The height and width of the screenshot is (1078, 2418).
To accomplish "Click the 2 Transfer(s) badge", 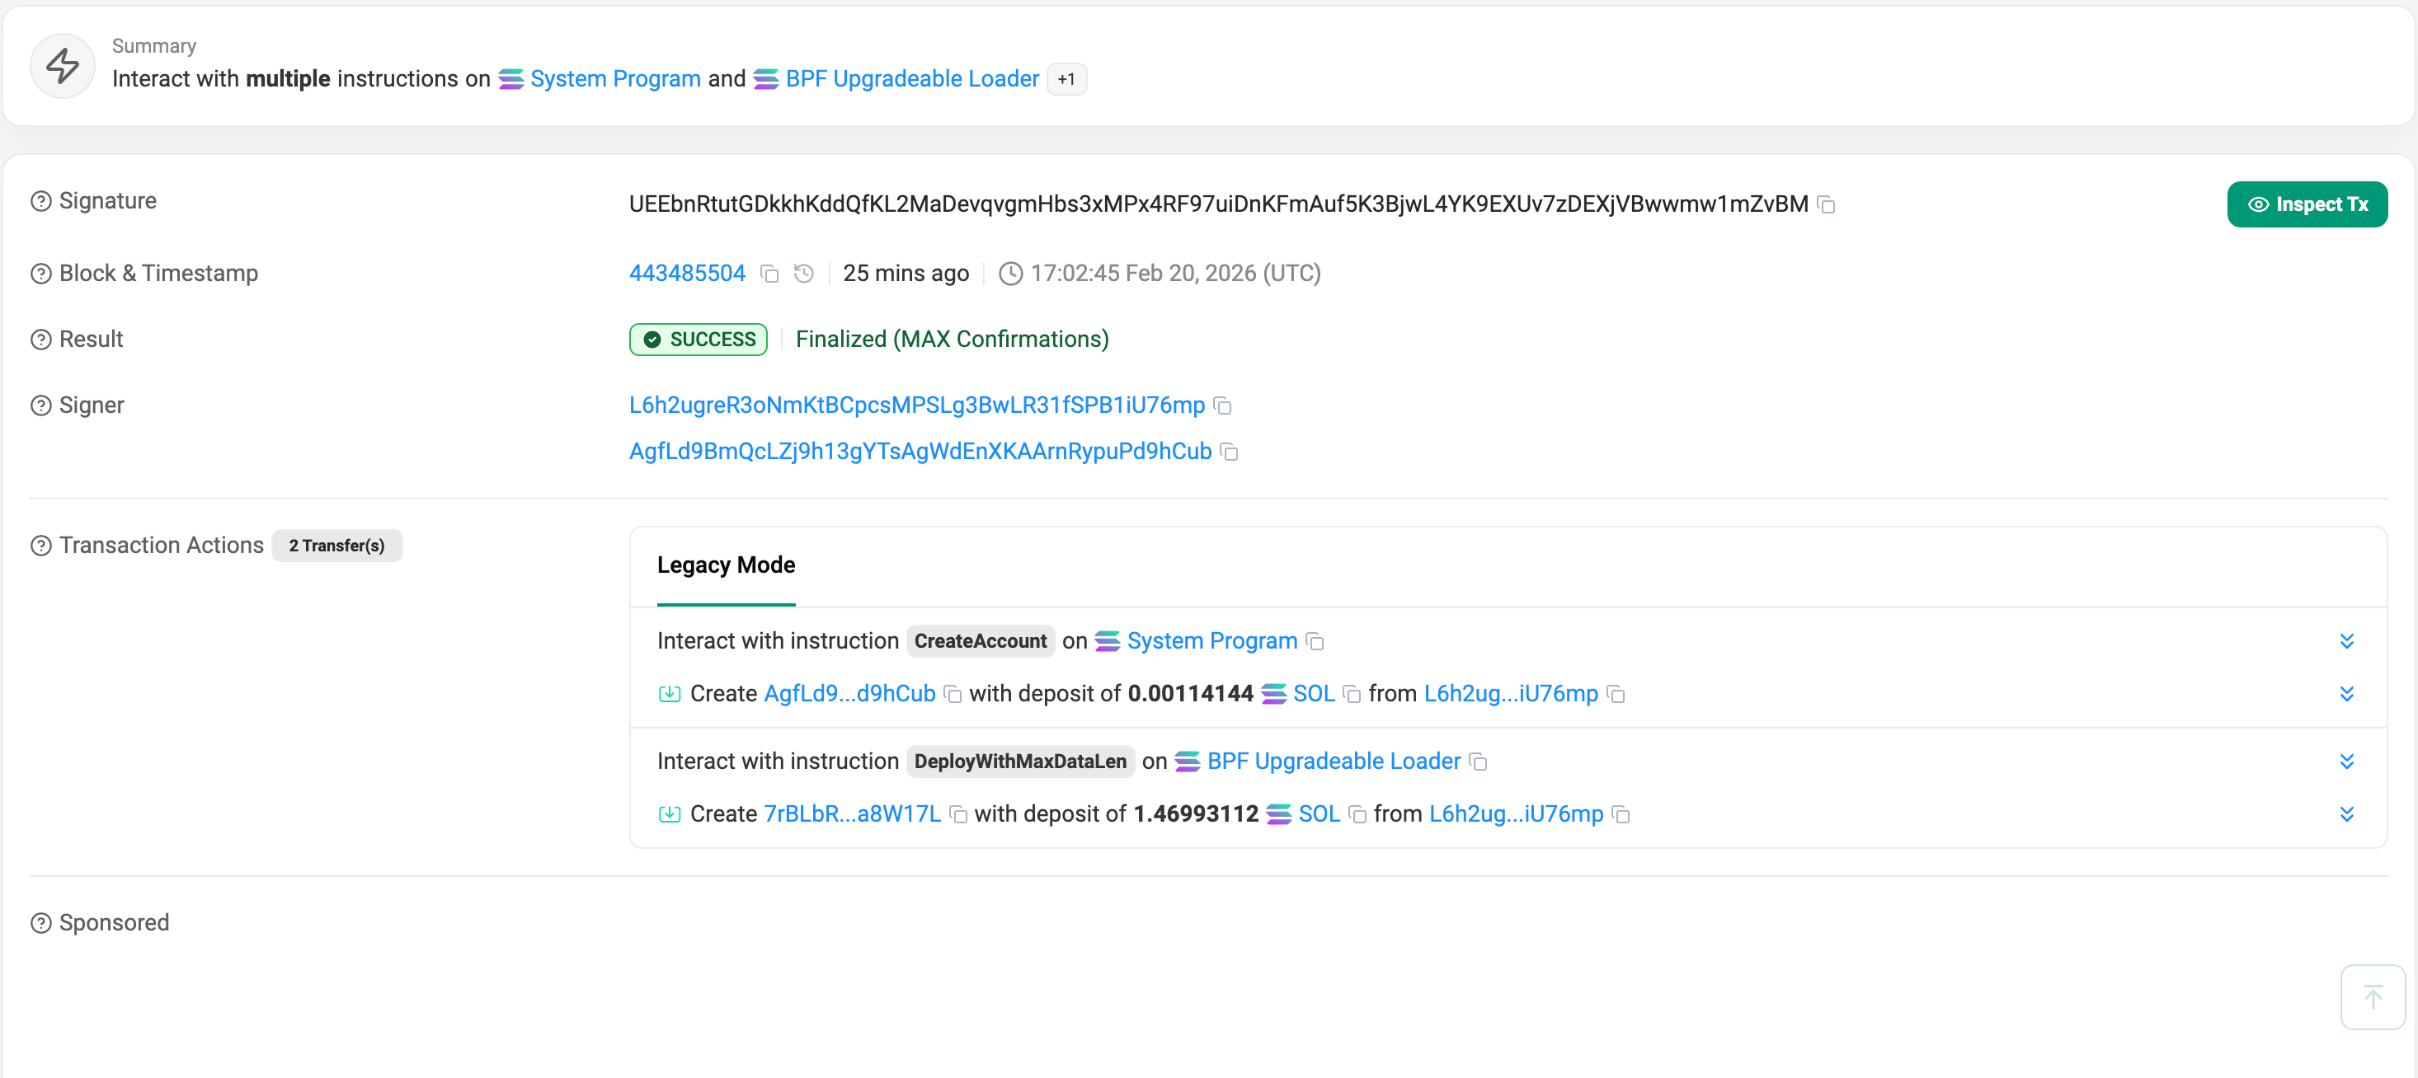I will tap(336, 546).
